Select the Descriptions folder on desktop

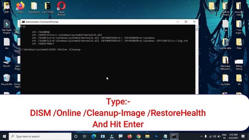(x=34, y=7)
